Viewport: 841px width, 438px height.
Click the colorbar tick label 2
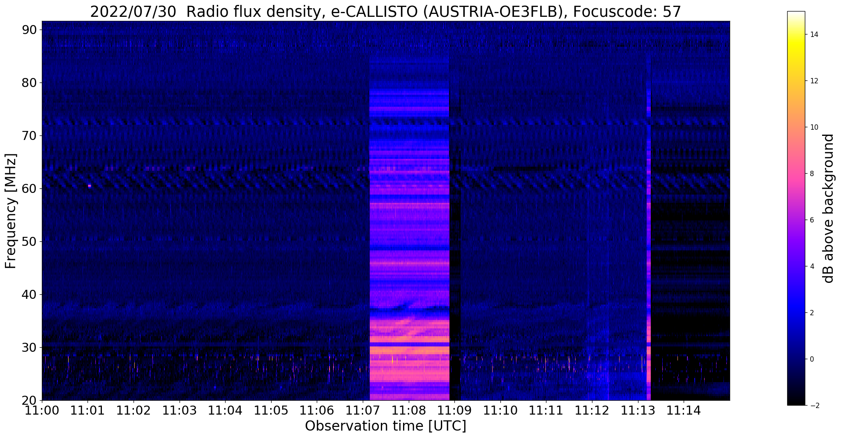(811, 313)
